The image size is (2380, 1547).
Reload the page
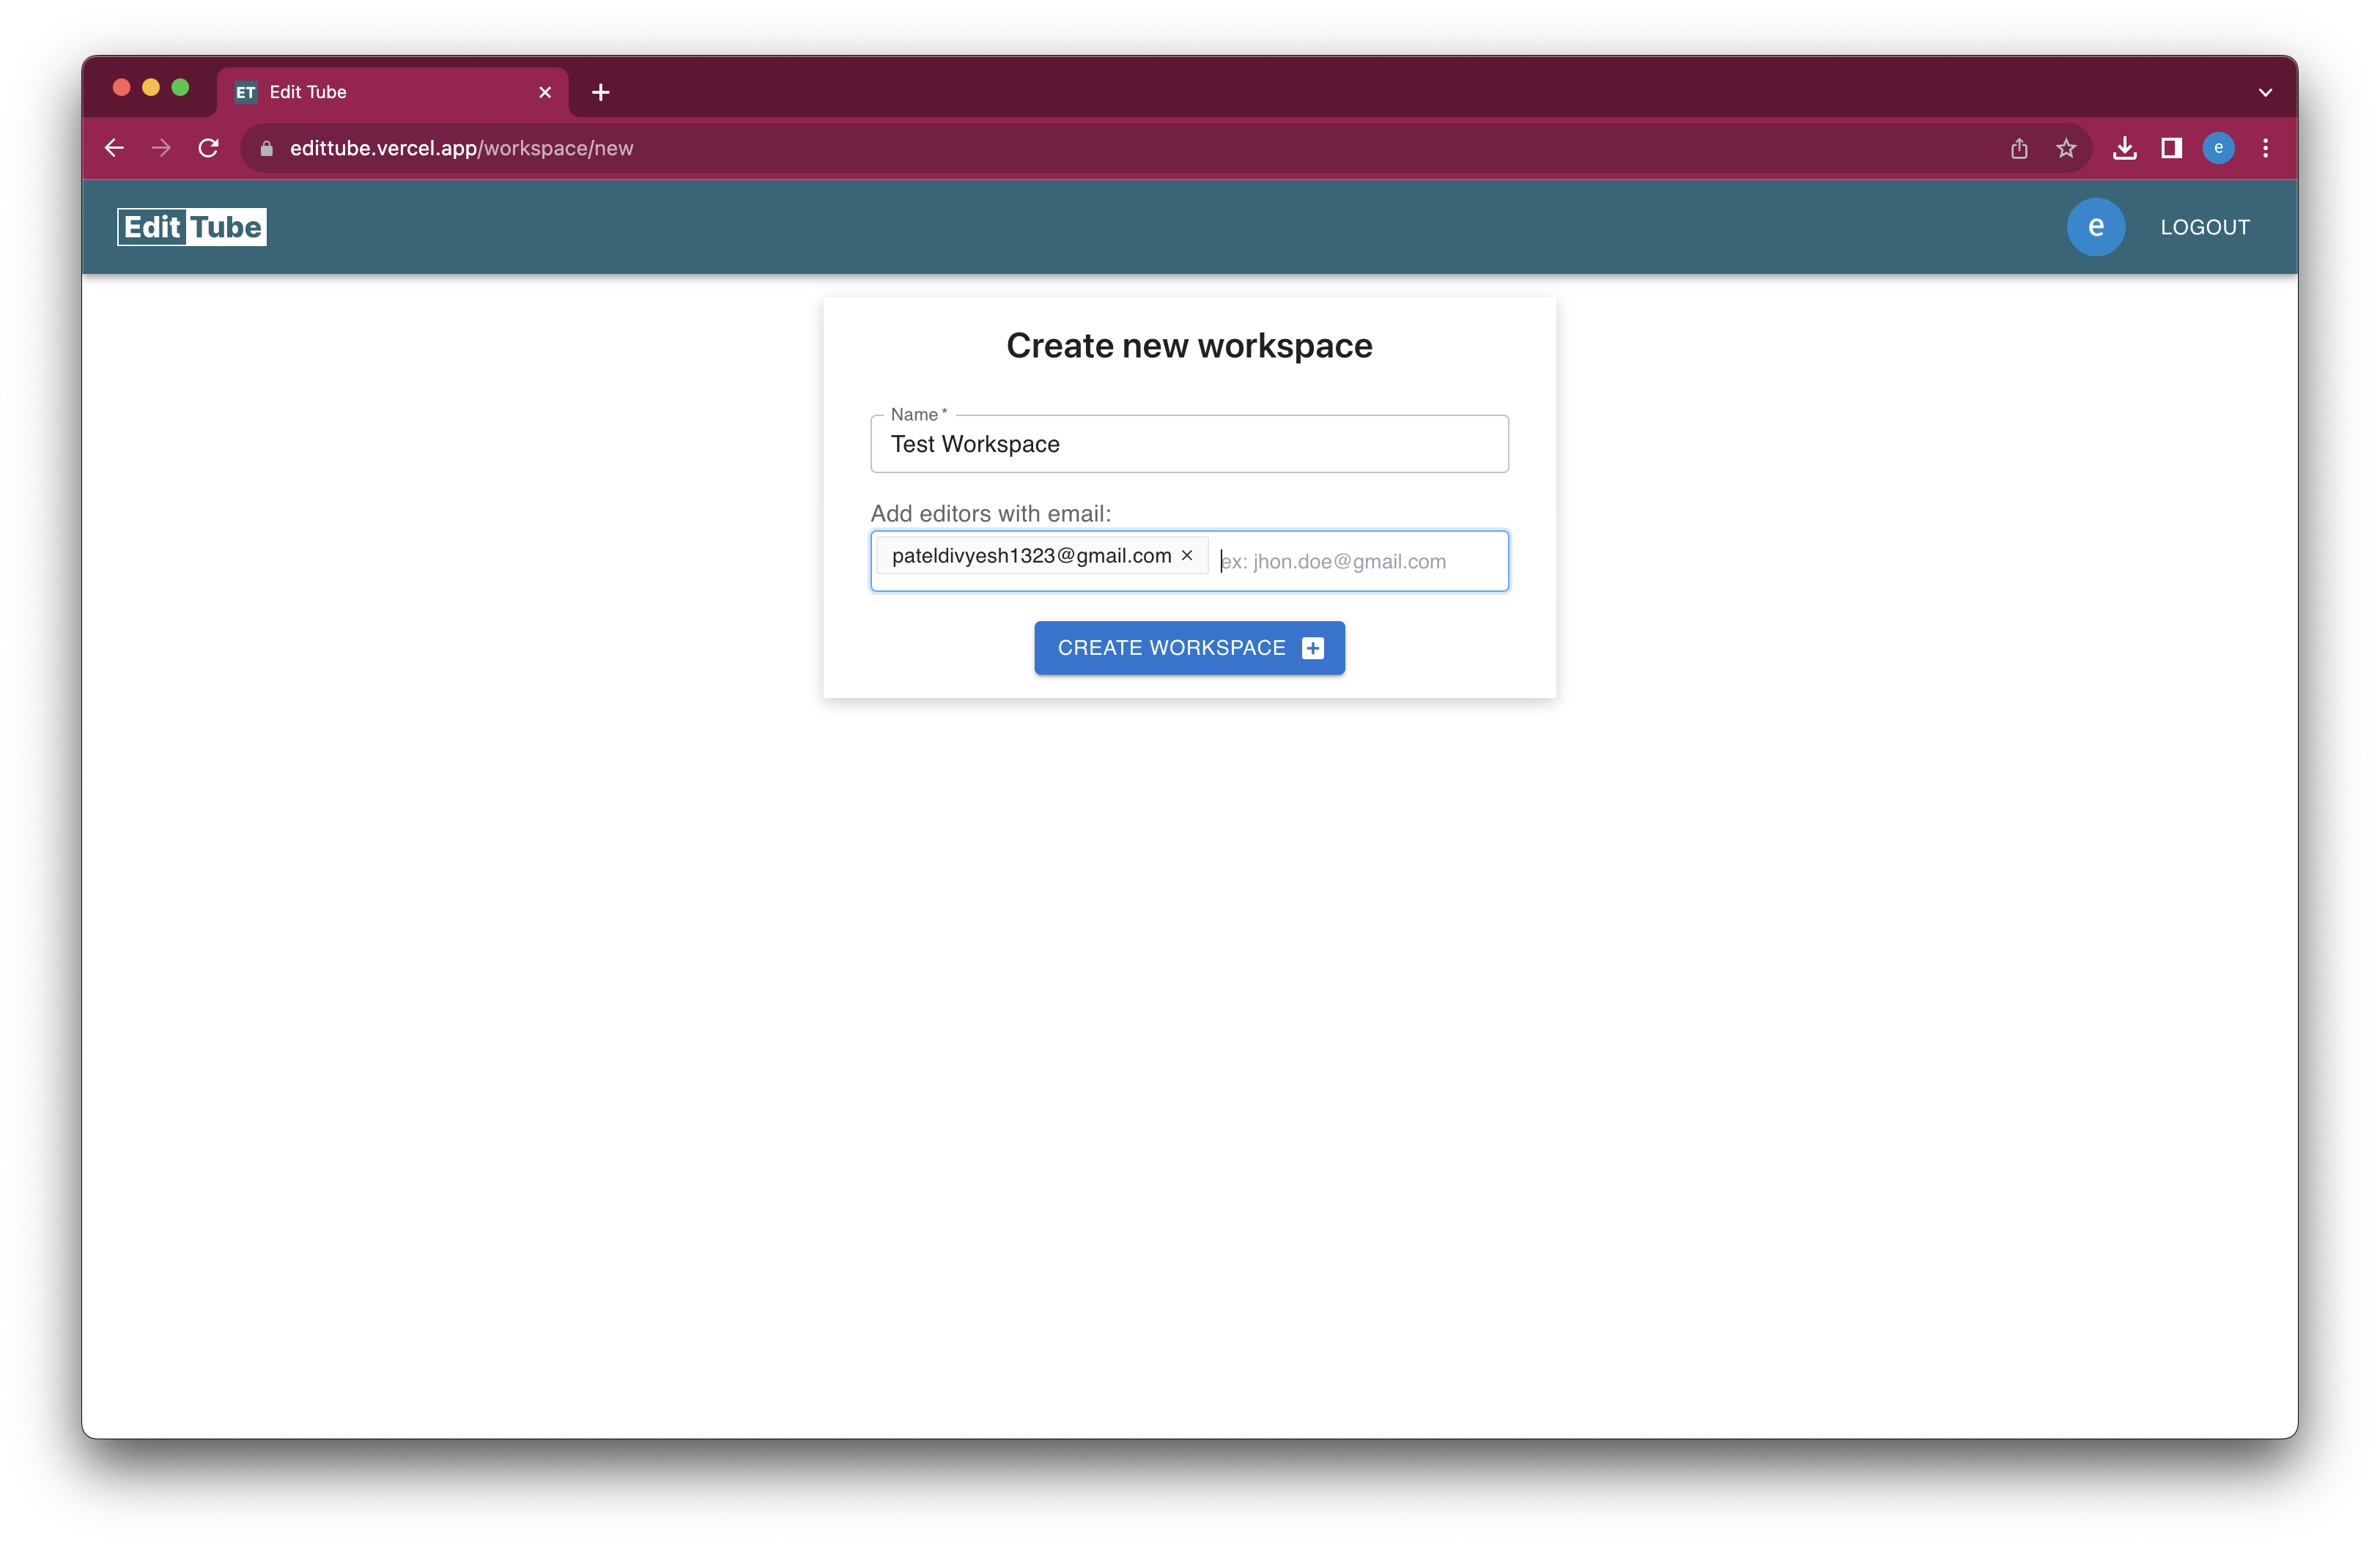(x=208, y=148)
